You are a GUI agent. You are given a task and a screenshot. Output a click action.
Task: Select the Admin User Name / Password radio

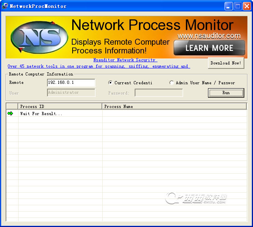[172, 83]
